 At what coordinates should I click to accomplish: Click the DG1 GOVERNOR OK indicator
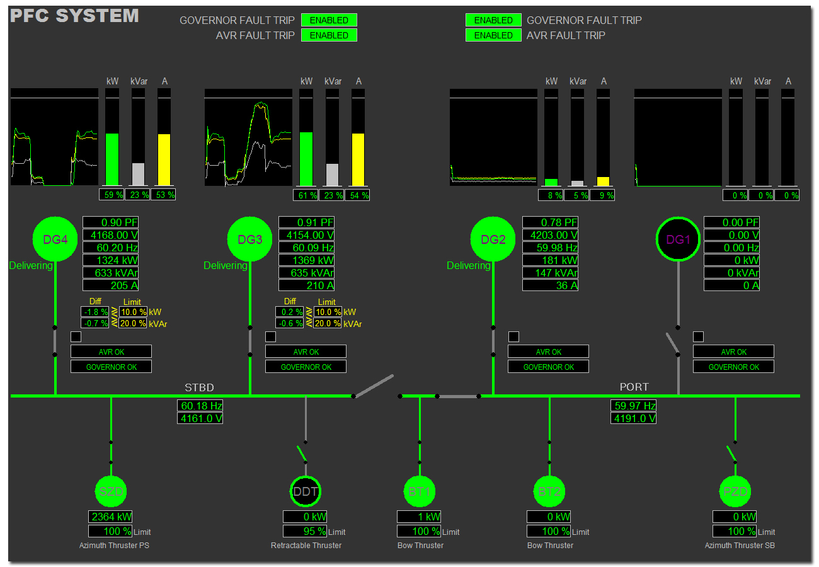(x=733, y=367)
